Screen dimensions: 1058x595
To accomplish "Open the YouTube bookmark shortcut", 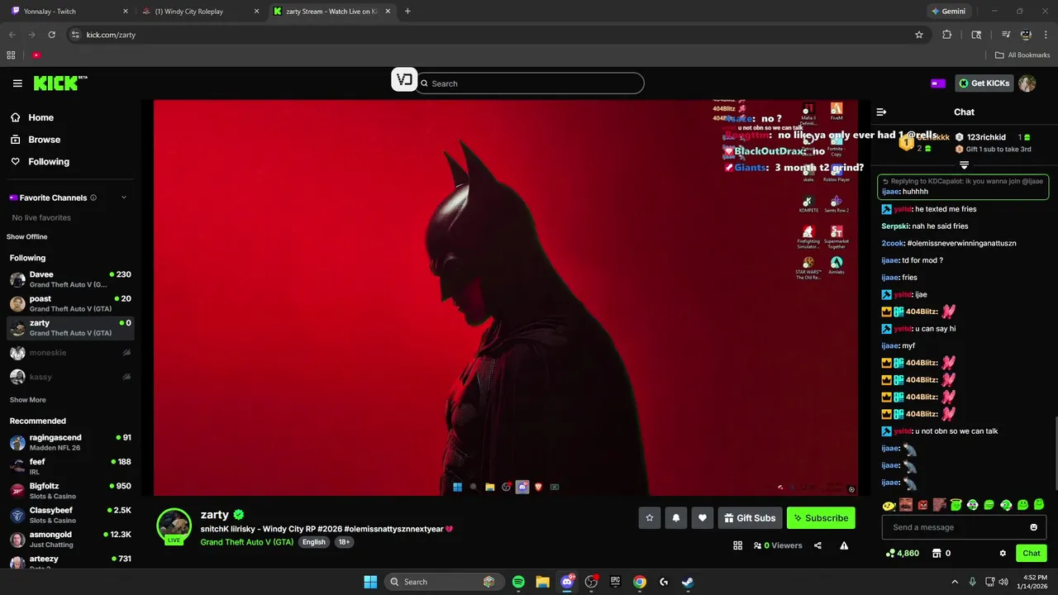I will (36, 55).
